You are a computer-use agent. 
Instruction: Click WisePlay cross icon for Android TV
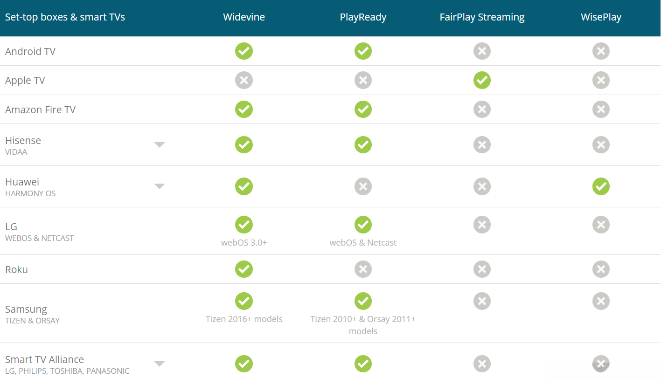tap(601, 51)
